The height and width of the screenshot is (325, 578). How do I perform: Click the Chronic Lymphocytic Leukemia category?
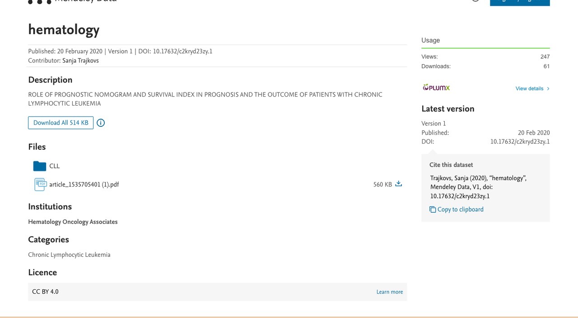click(69, 255)
